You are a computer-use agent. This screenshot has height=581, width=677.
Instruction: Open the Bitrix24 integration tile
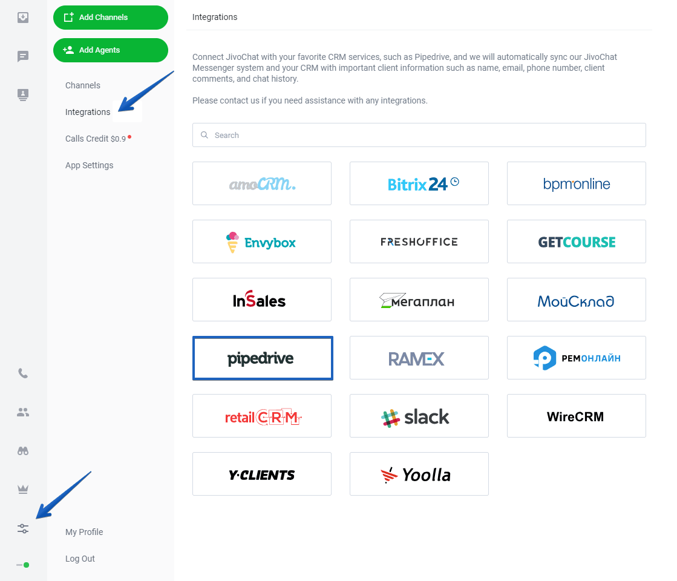coord(419,183)
